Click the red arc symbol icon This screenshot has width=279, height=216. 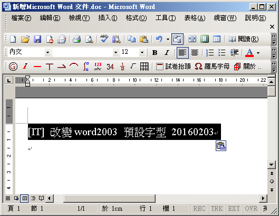(74, 65)
